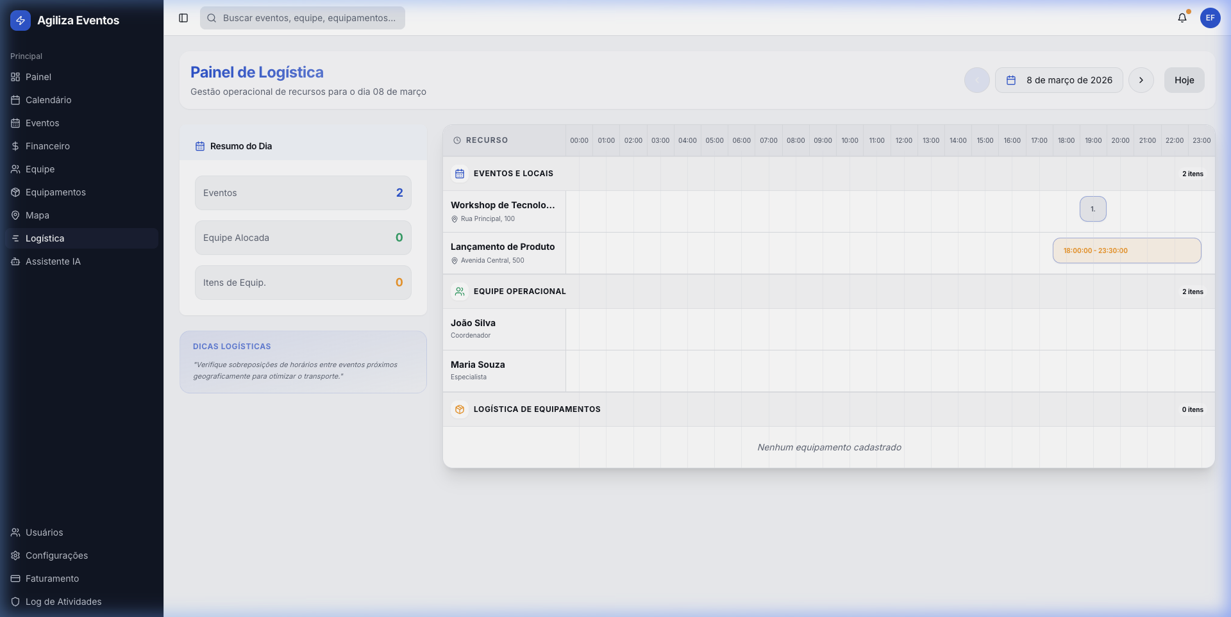Toggle the sidebar collapse button

pyautogui.click(x=183, y=18)
